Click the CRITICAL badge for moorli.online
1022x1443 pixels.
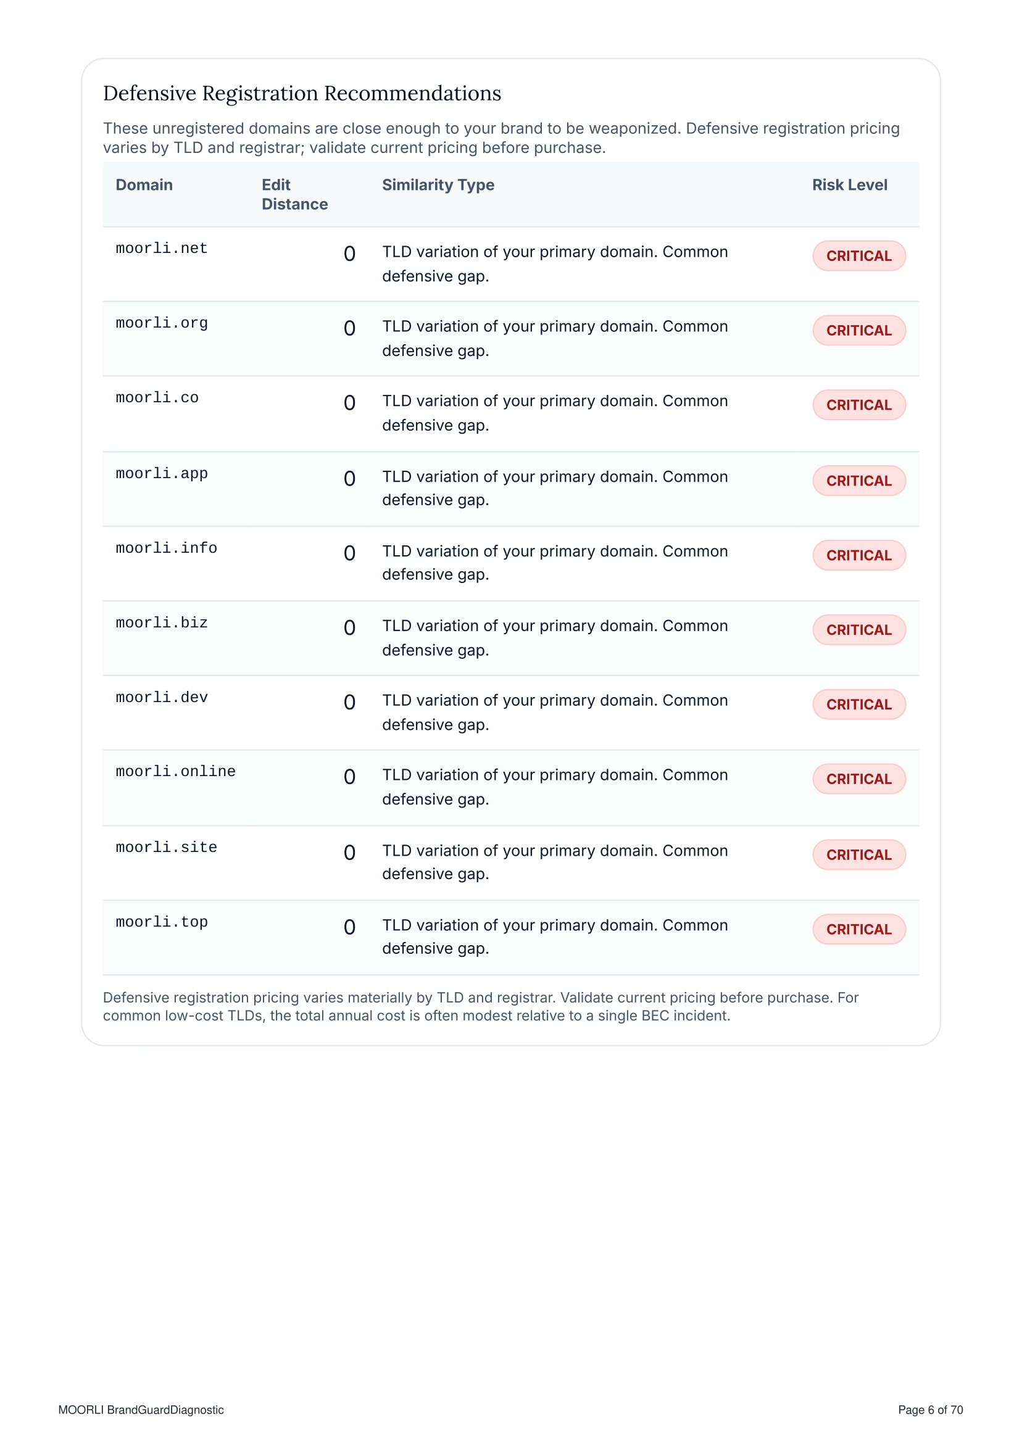[859, 779]
